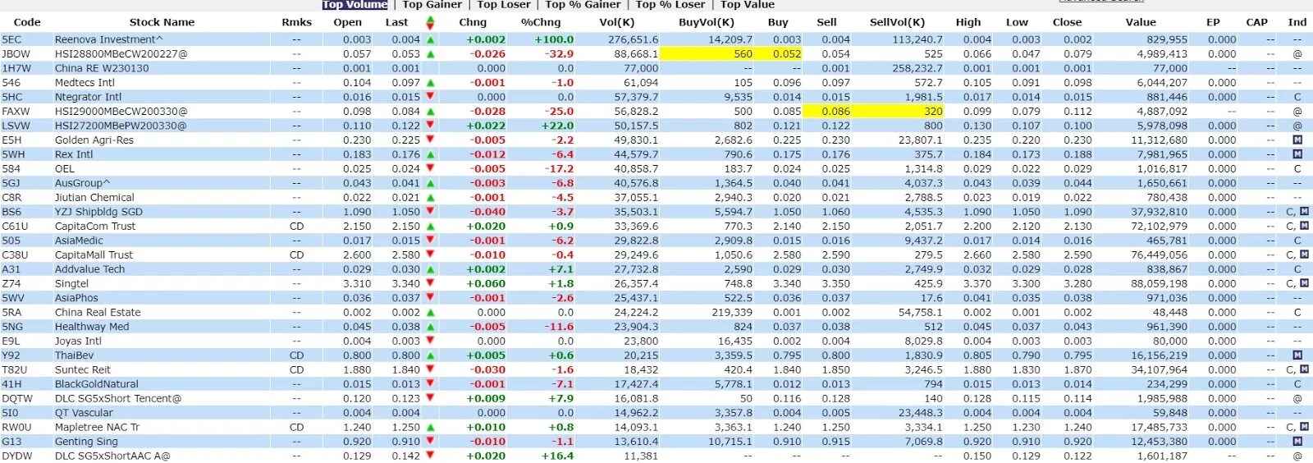The image size is (1313, 463).
Task: Open the Top Loser tab
Action: click(504, 4)
